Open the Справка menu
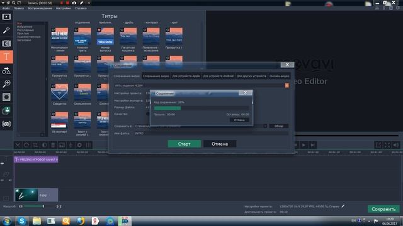Screen dimensions: 403x226 coord(81,8)
